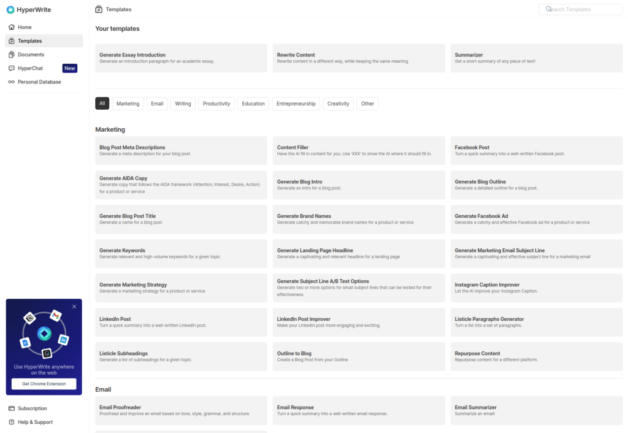The image size is (628, 433).
Task: Open the Summarizer template
Action: 537,58
